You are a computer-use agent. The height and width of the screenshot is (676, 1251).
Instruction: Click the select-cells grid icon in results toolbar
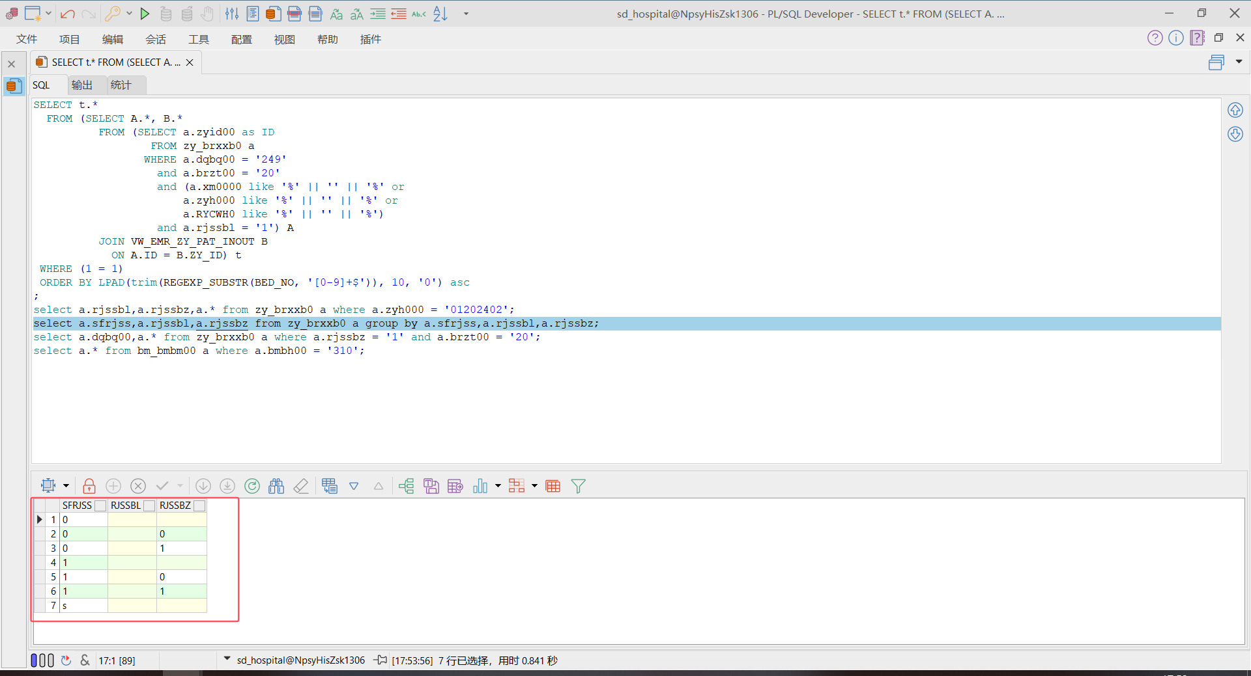click(48, 485)
